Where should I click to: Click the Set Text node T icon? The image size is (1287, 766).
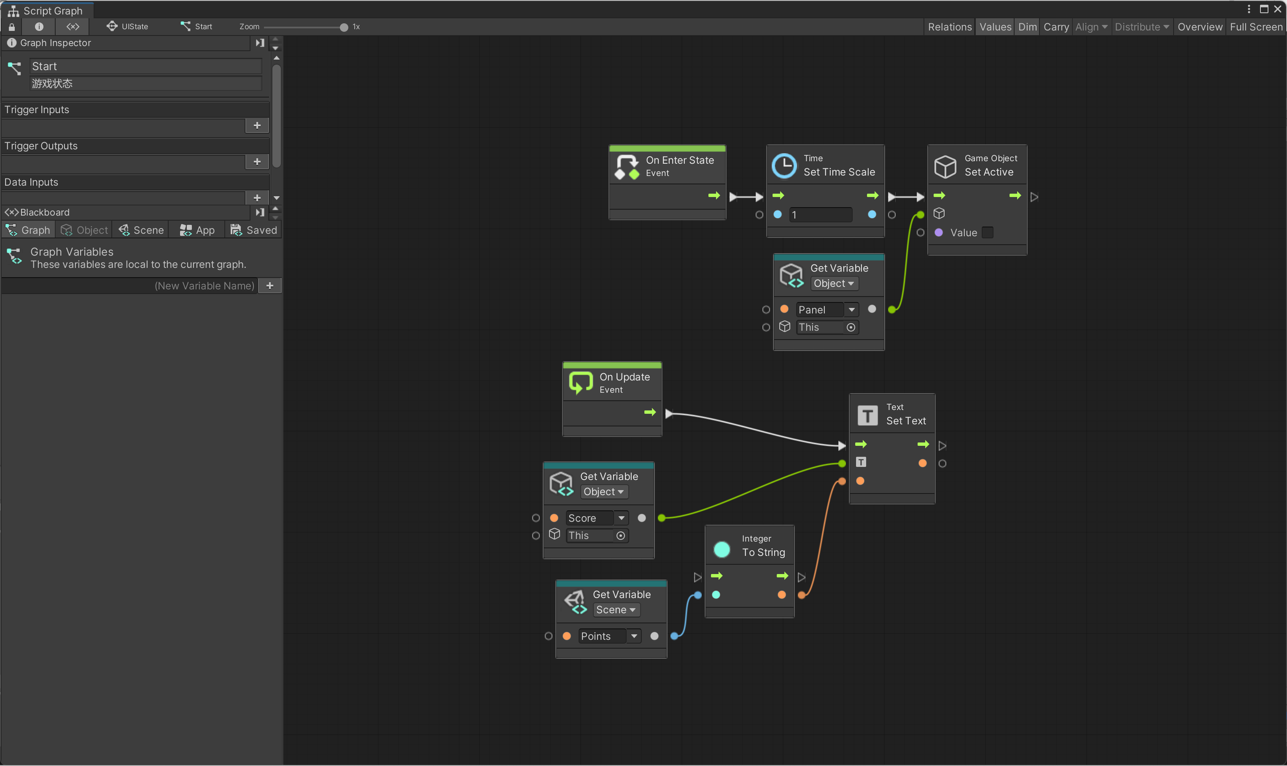867,414
